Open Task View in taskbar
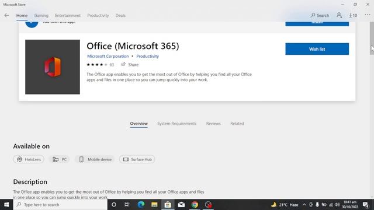The height and width of the screenshot is (210, 374). 127,205
